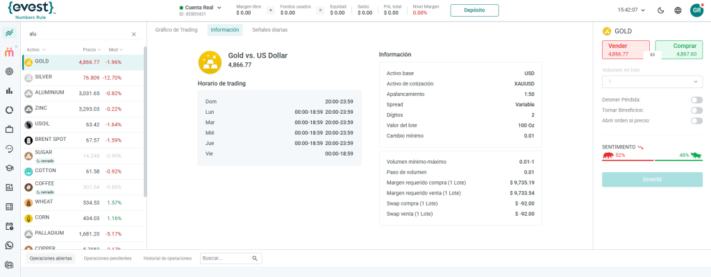Open the graduation cap education icon

[9, 168]
